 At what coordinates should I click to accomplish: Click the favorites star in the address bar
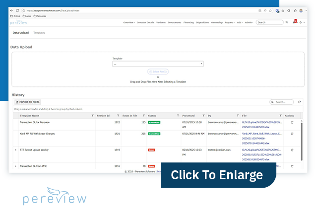270,10
